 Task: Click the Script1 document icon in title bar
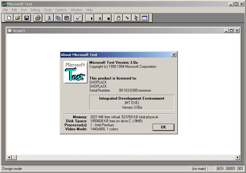(x=10, y=31)
